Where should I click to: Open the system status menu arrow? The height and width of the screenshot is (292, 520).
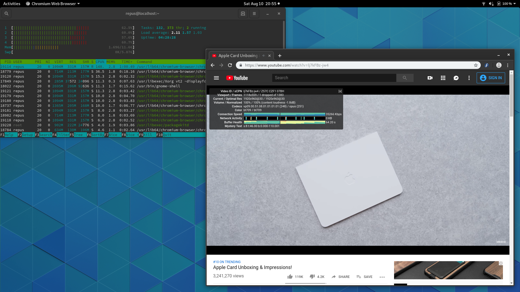(515, 4)
